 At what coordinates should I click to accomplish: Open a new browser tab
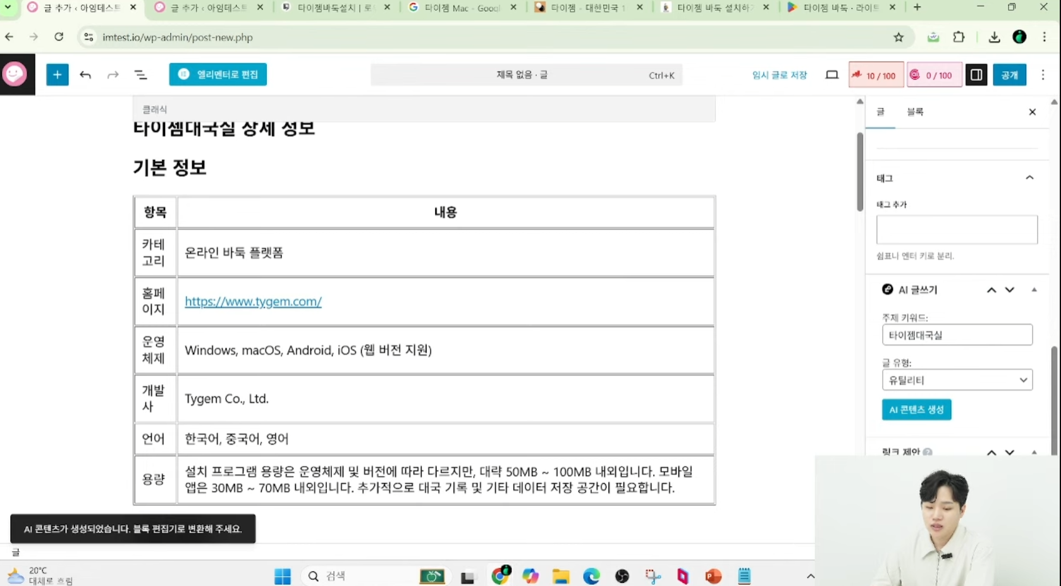click(917, 8)
